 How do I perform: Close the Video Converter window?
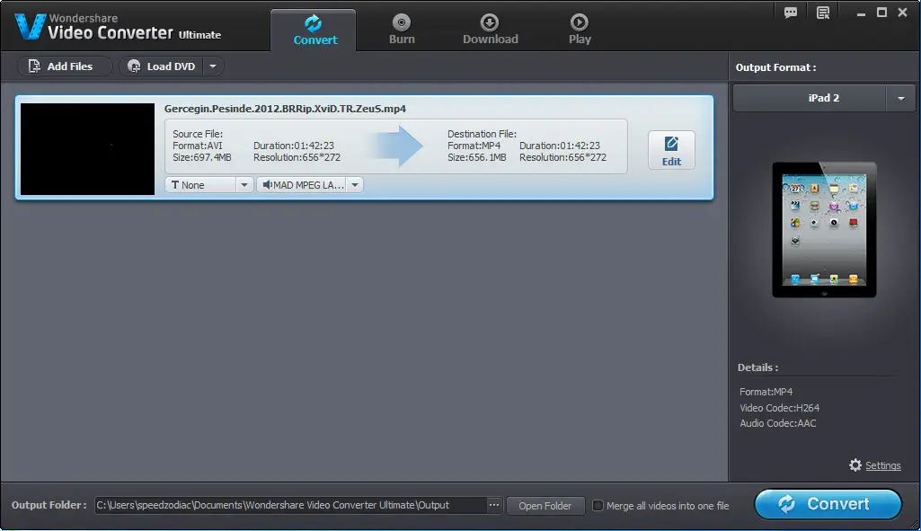pos(903,13)
